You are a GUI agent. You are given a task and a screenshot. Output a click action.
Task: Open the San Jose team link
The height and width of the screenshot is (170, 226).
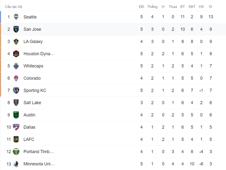[32, 29]
